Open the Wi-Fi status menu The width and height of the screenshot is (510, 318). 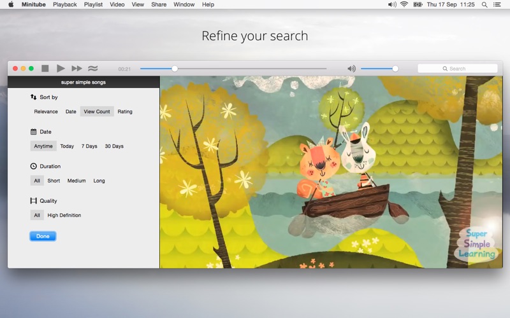404,4
